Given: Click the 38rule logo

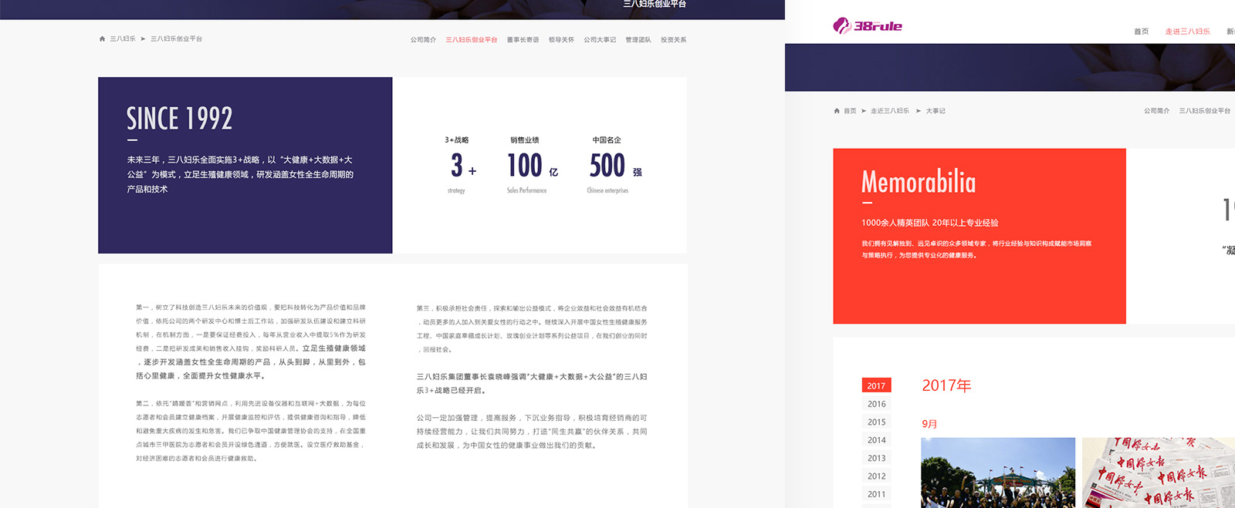Looking at the screenshot, I should tap(868, 26).
